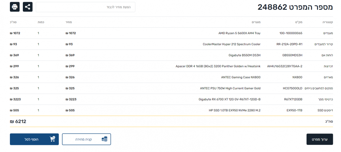Click the grand total 6212 ₪ value
Viewport: 341px width, 152px height.
click(18, 122)
